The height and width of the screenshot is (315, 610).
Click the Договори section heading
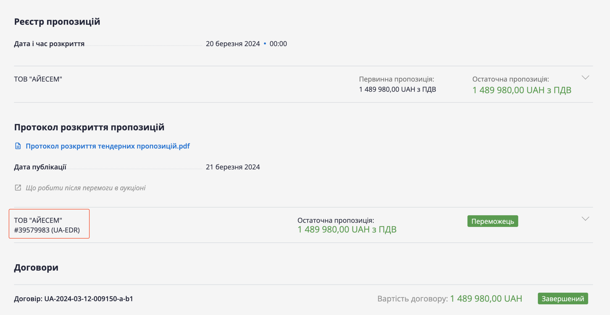(36, 267)
